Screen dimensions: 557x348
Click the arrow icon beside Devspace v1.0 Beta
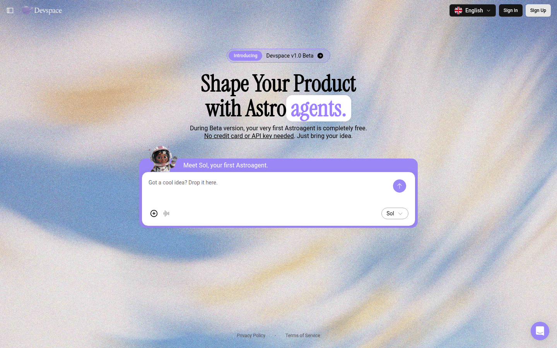coord(320,56)
